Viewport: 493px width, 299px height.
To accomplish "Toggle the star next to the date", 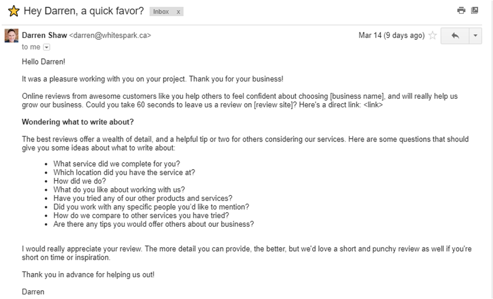I will click(432, 36).
